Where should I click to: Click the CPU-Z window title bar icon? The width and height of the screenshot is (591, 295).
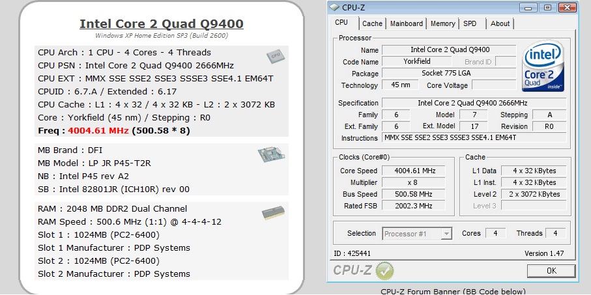point(334,7)
